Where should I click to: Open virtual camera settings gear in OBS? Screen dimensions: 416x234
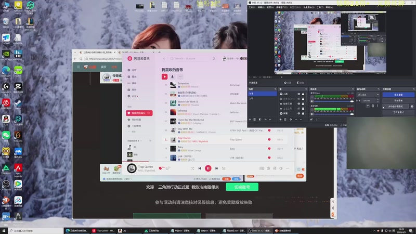point(412,107)
